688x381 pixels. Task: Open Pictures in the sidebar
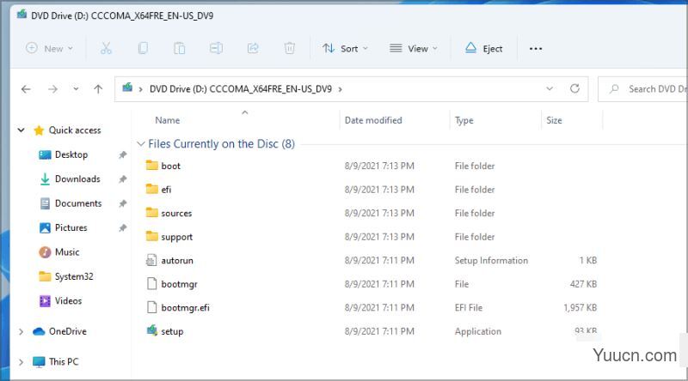tap(71, 227)
